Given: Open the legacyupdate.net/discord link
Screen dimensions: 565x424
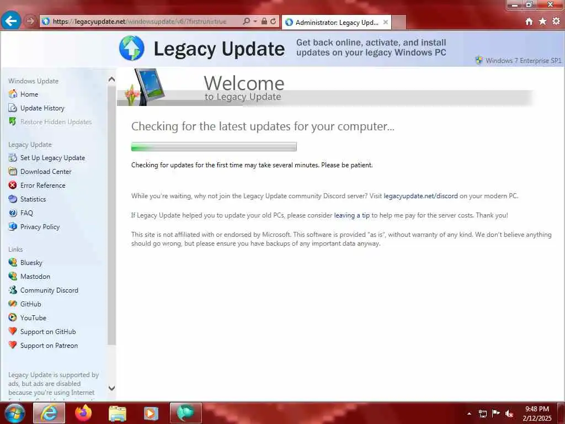Looking at the screenshot, I should [x=420, y=196].
